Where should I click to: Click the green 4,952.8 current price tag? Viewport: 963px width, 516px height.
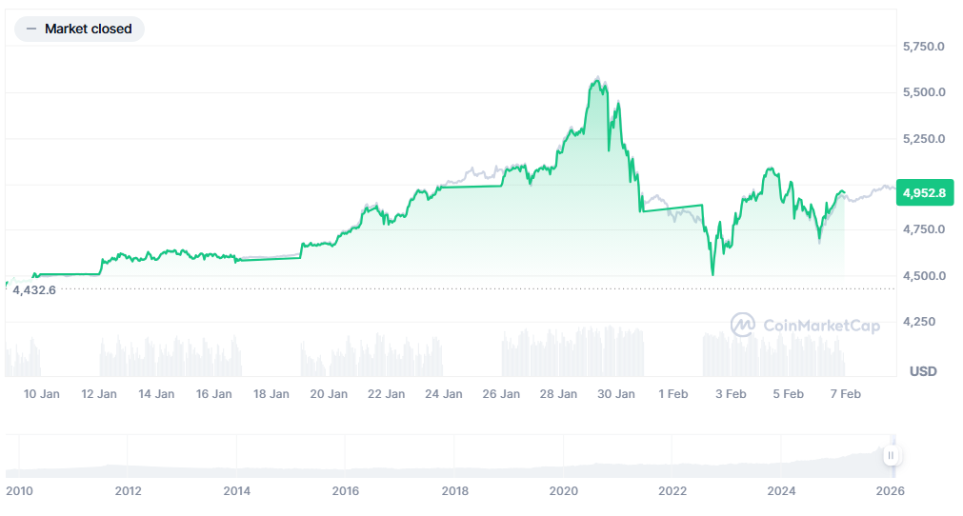click(924, 192)
